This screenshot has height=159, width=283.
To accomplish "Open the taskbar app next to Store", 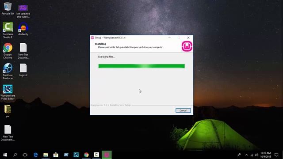I will click(x=66, y=155).
